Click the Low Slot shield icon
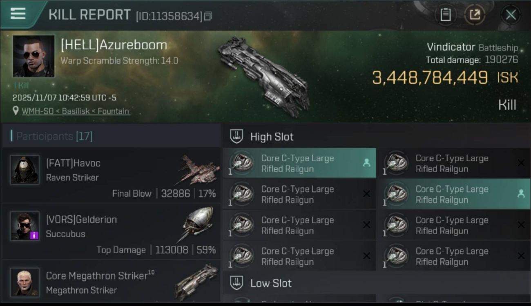This screenshot has height=306, width=531. [236, 283]
